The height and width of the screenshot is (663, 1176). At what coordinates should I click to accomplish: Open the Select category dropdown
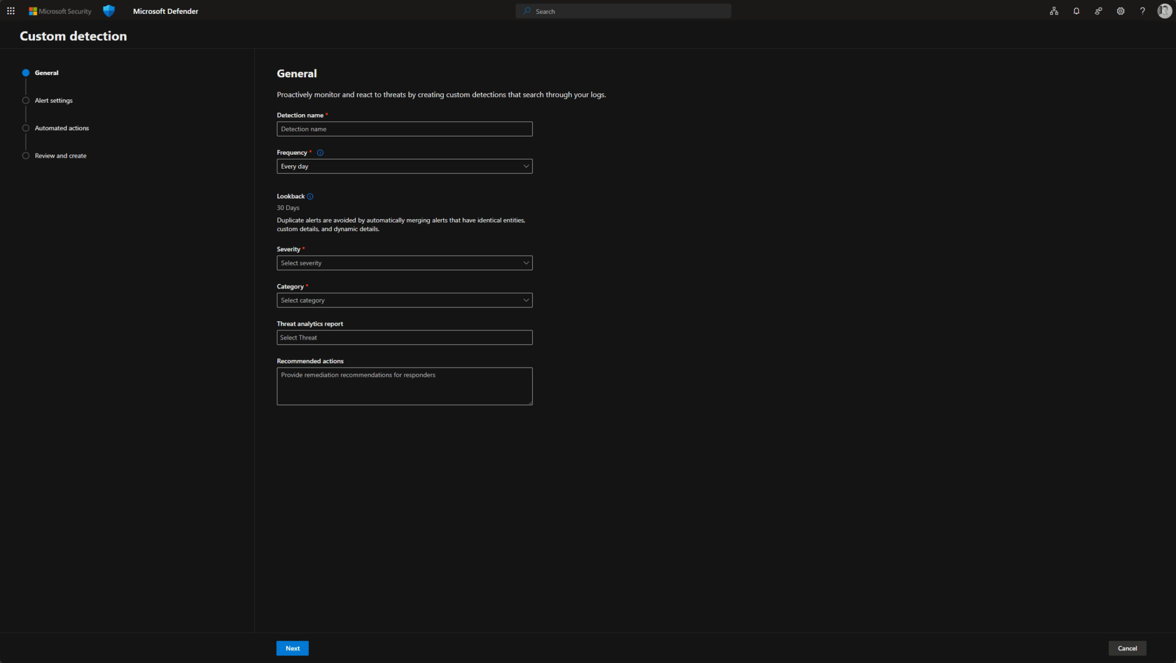(404, 300)
